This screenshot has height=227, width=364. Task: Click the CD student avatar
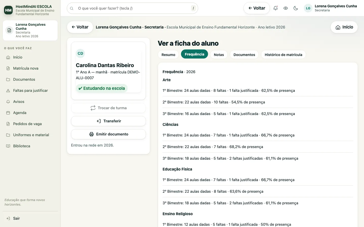pos(80,53)
